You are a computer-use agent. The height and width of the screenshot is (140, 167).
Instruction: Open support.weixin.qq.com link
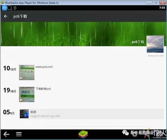[x=45, y=116]
